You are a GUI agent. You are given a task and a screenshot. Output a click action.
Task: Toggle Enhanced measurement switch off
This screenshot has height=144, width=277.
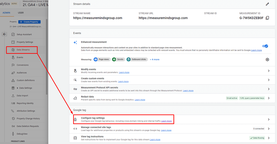[265, 46]
